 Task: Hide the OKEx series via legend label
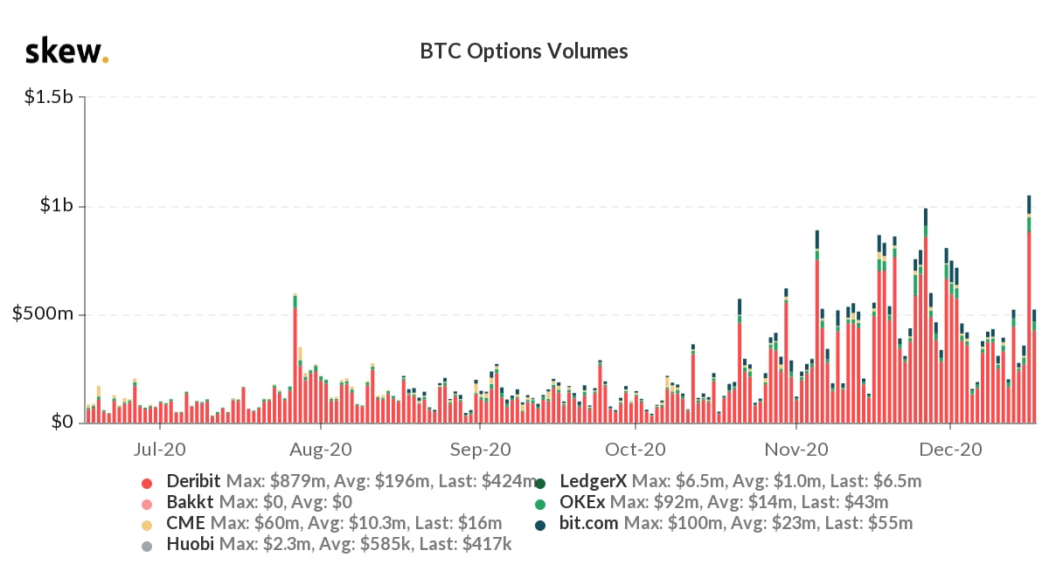click(x=582, y=502)
